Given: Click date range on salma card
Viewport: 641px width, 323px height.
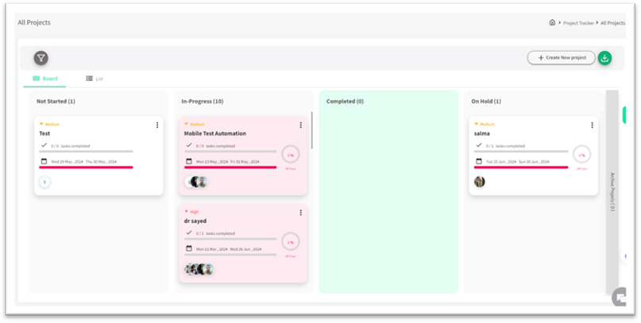Looking at the screenshot, I should point(518,162).
